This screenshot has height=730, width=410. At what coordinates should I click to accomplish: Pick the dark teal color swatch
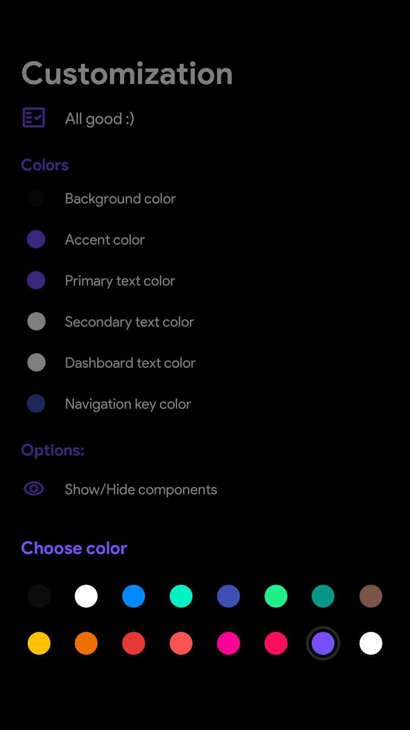tap(323, 596)
